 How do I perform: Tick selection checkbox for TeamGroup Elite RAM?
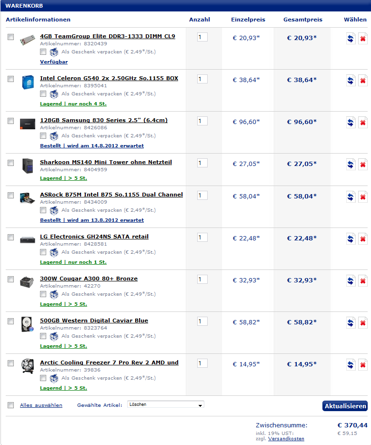[x=11, y=37]
